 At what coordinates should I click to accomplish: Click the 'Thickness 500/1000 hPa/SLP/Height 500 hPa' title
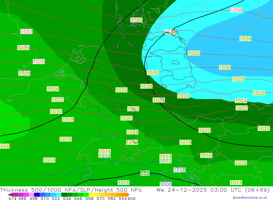[x=71, y=190]
